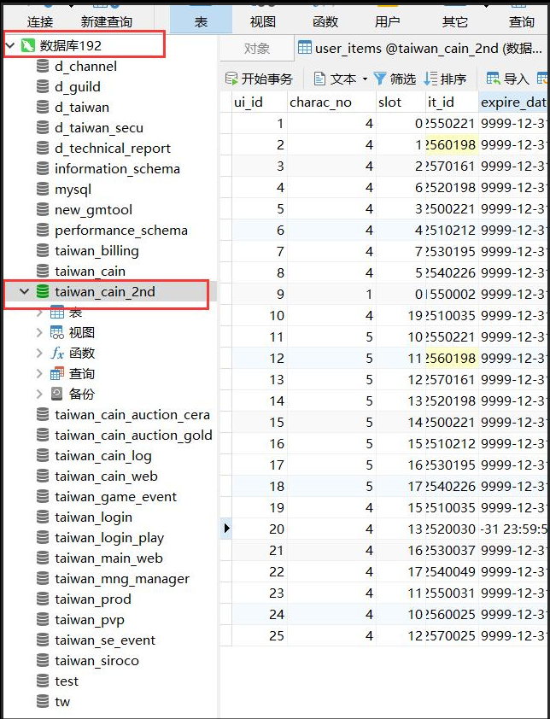
Task: Click the 新建查询 toolbar button
Action: (x=107, y=21)
